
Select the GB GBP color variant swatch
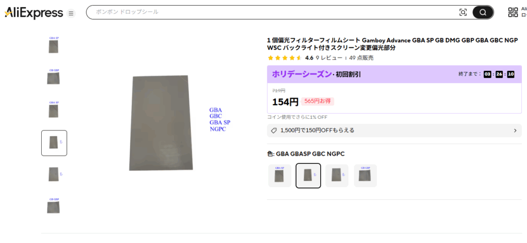(365, 176)
